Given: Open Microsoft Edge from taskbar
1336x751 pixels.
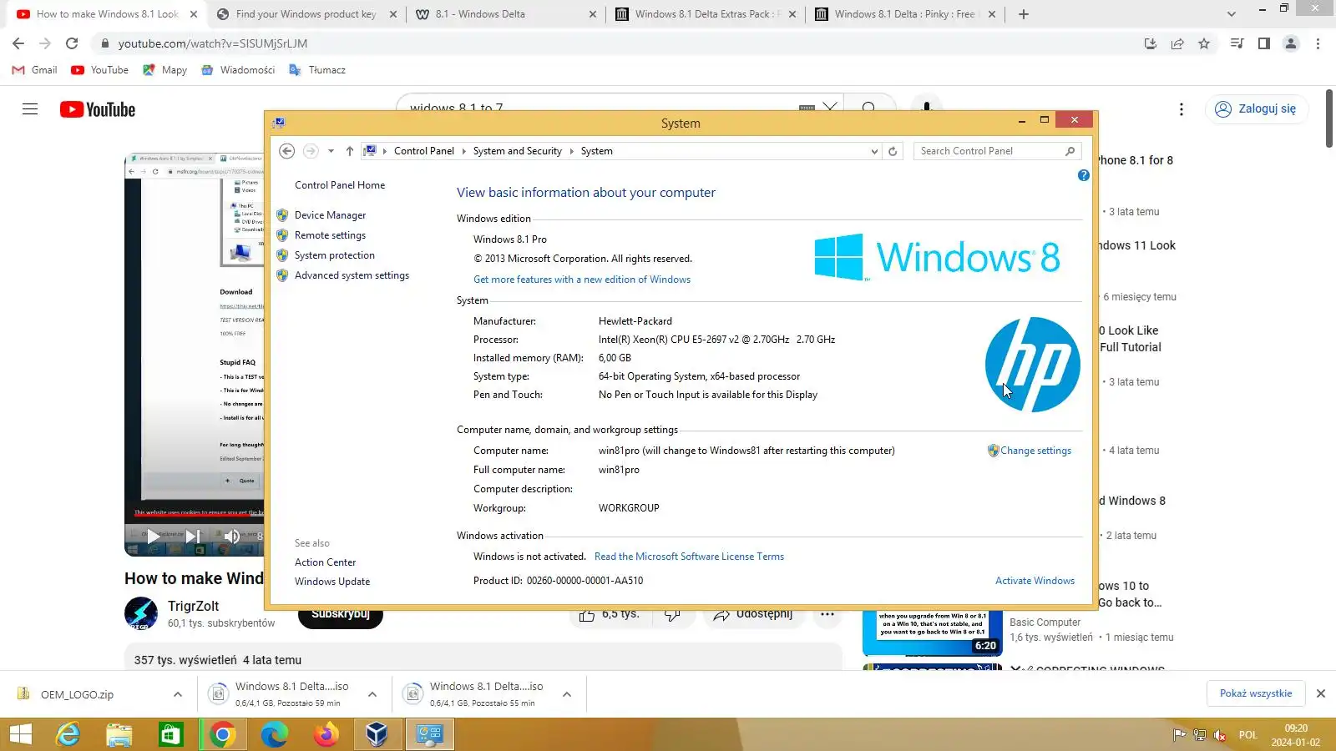Looking at the screenshot, I should click(275, 734).
